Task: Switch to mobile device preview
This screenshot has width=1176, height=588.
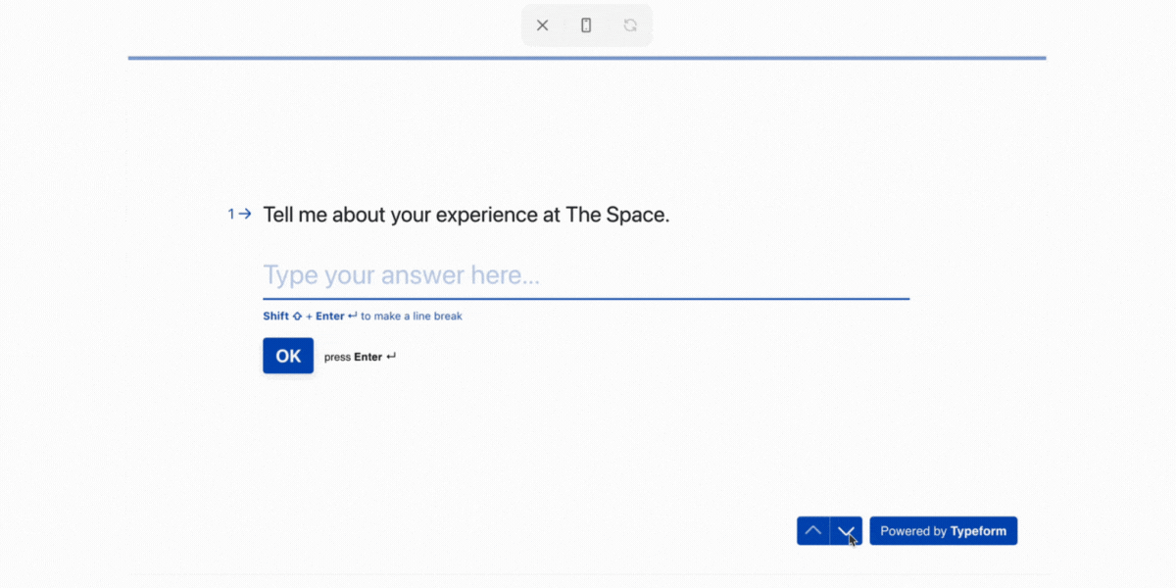Action: click(586, 25)
